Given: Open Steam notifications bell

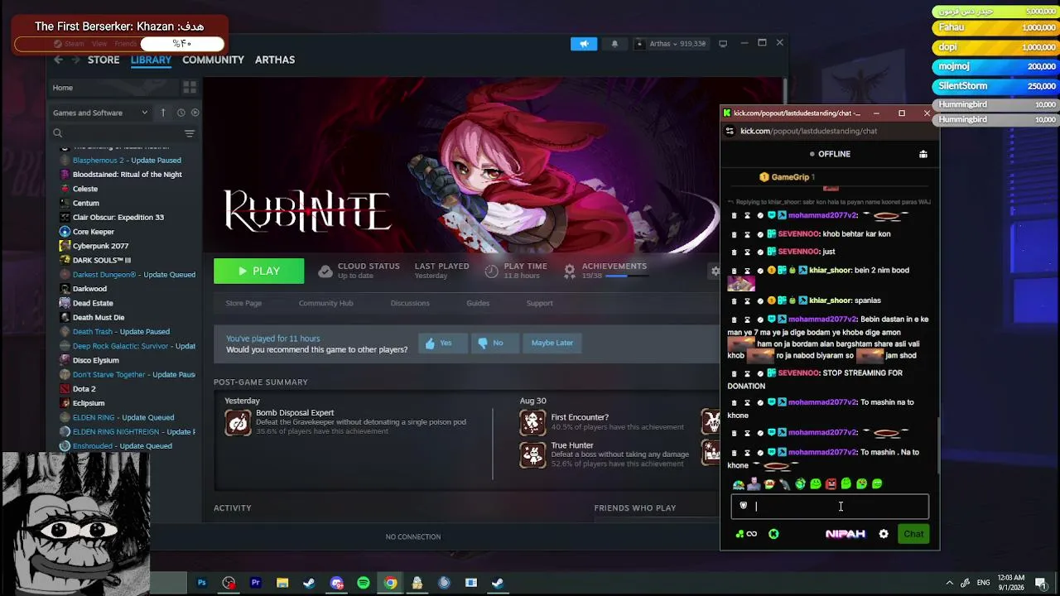Looking at the screenshot, I should tap(614, 44).
